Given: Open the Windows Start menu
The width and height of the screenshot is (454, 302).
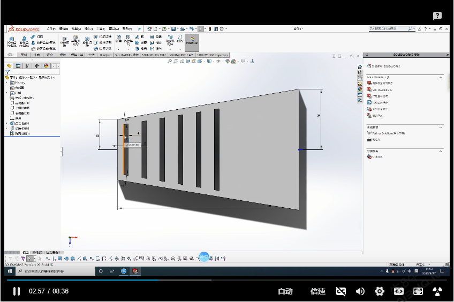Looking at the screenshot, I should [10, 271].
